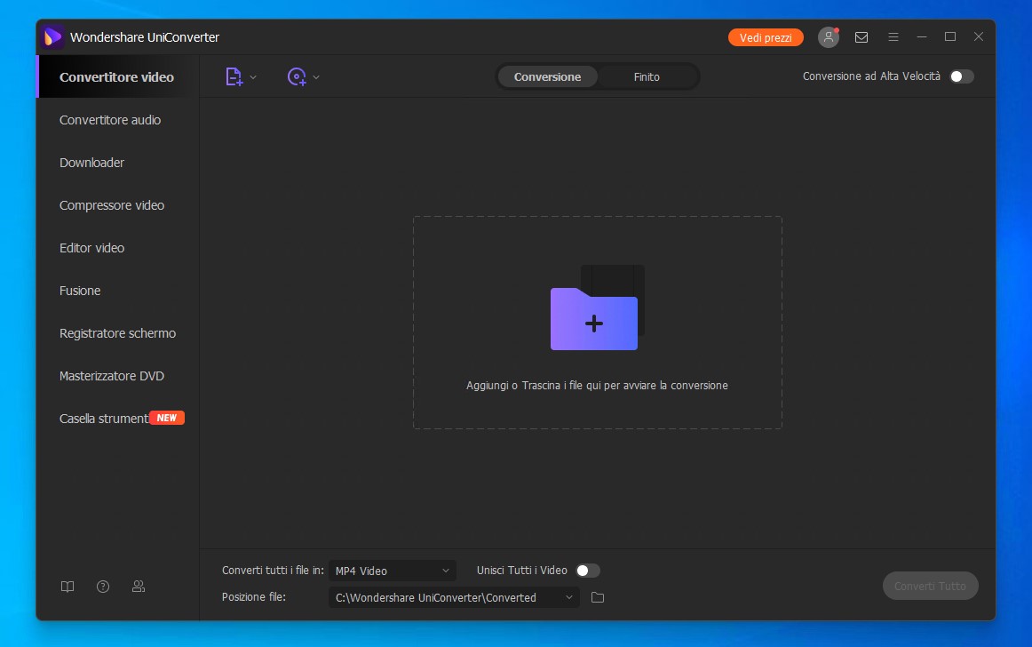Open Registratore schermo section
This screenshot has height=647, width=1032.
[x=117, y=333]
